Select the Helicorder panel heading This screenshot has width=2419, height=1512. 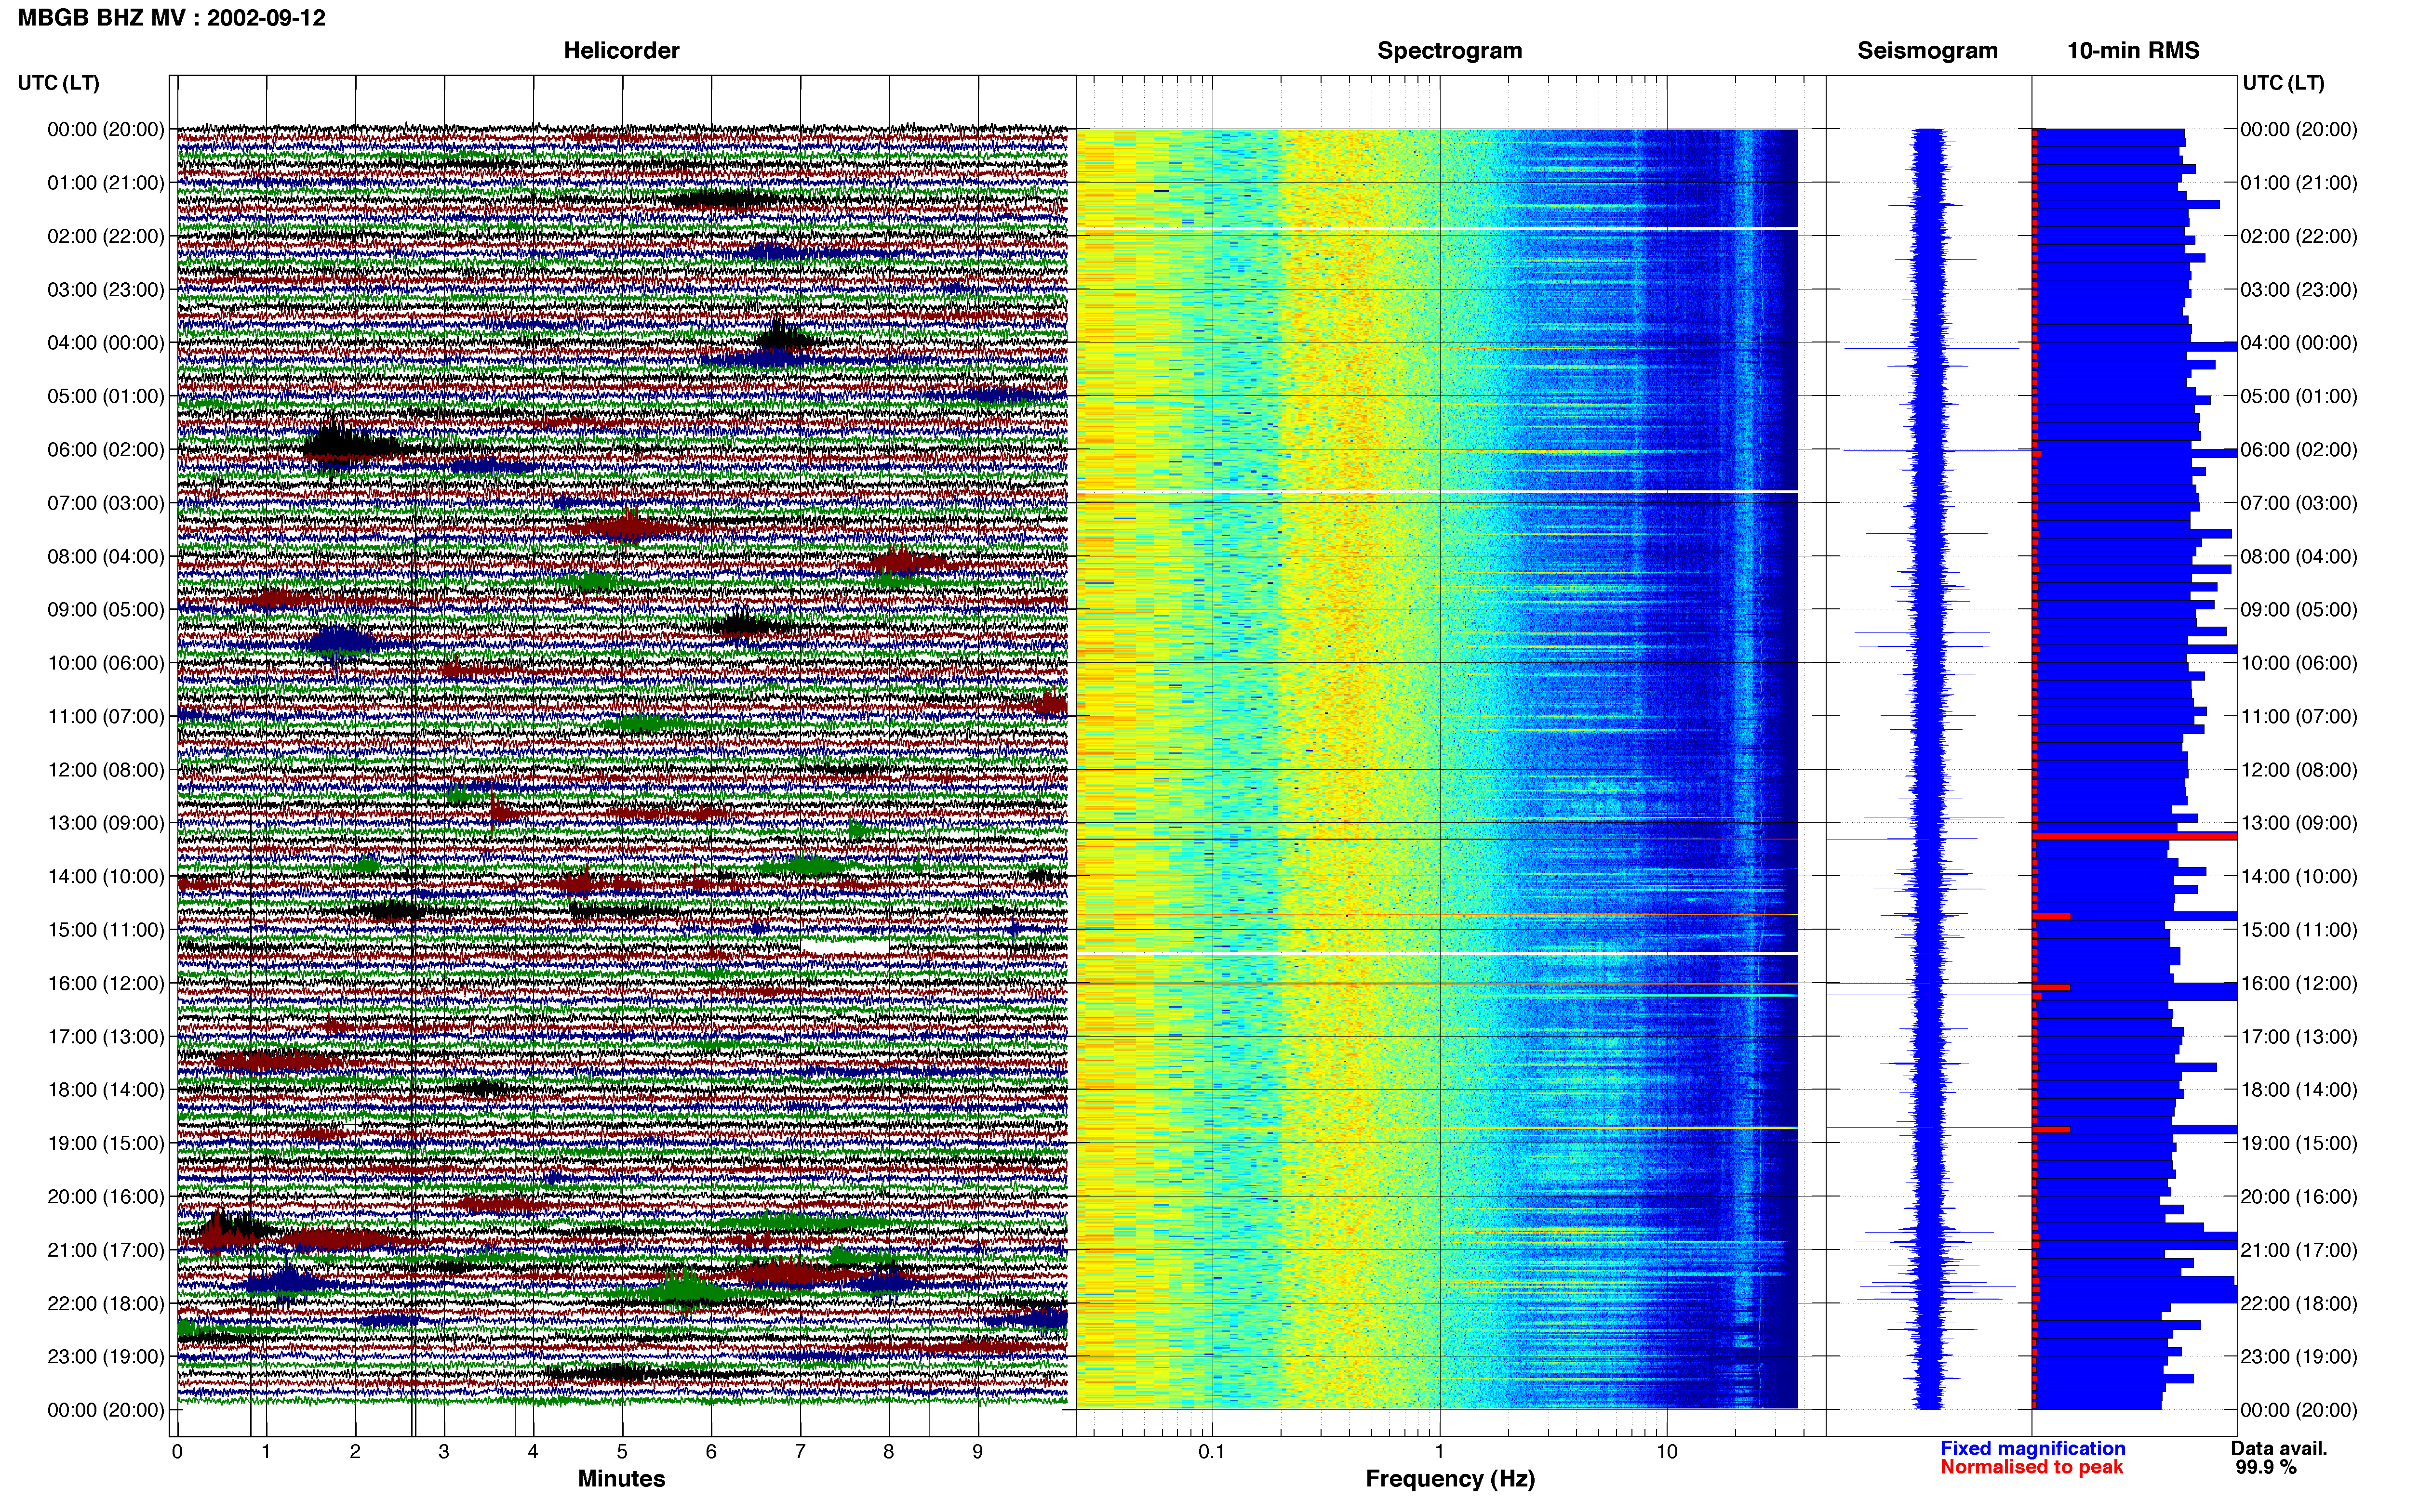[x=621, y=51]
